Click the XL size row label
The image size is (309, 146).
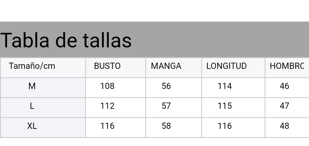(32, 126)
